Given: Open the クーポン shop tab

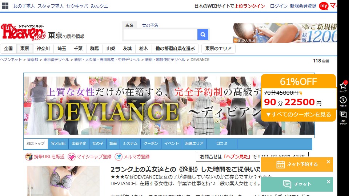Looking at the screenshot, I should [151, 144].
